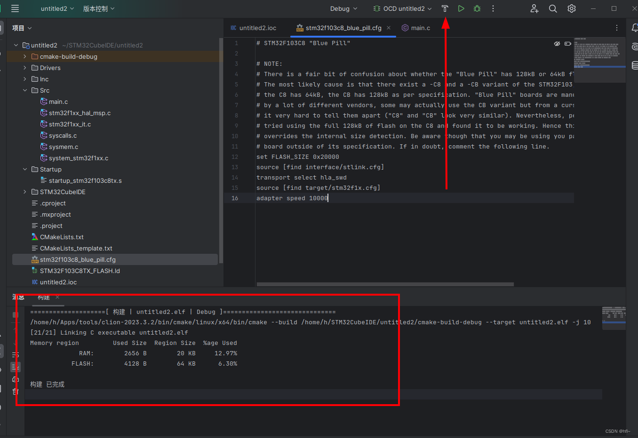Build the project using the hammer icon
638x438 pixels.
tap(445, 8)
